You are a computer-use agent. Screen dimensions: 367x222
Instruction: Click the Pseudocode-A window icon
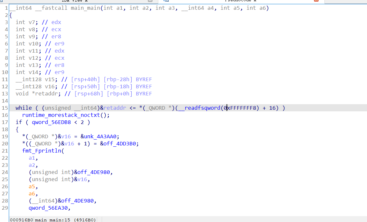click(166, 2)
